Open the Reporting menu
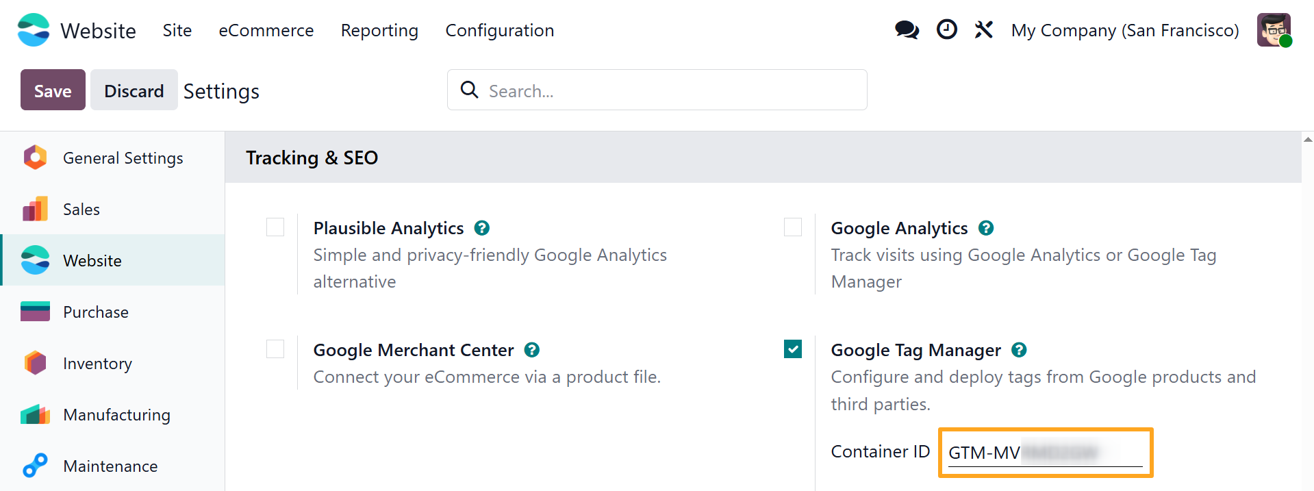This screenshot has height=491, width=1314. tap(379, 31)
